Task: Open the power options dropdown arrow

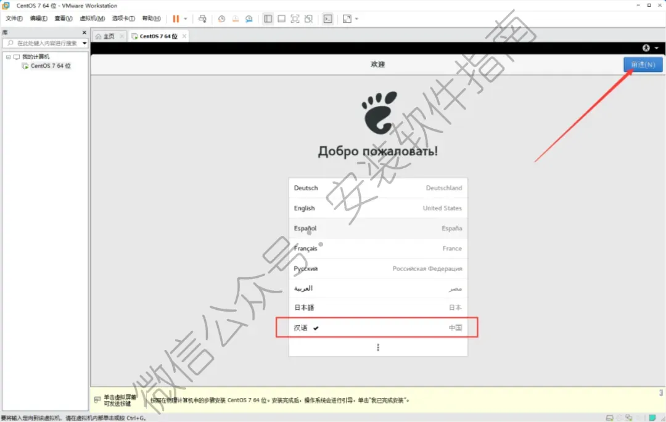Action: [185, 18]
